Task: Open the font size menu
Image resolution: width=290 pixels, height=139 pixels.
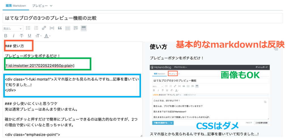Action: click(38, 36)
